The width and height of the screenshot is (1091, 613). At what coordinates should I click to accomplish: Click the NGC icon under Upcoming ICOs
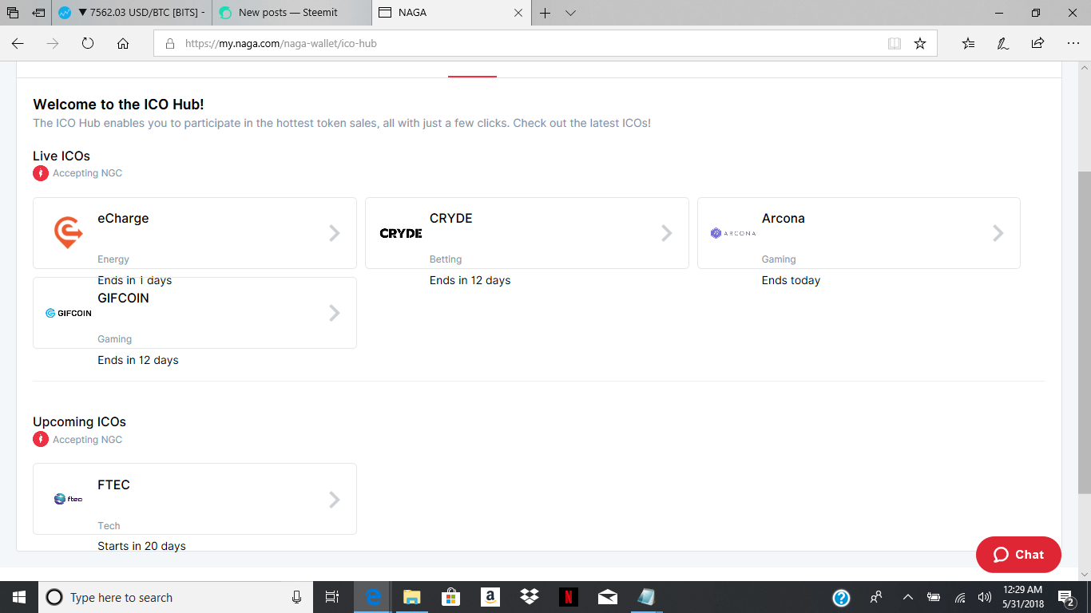pos(41,439)
